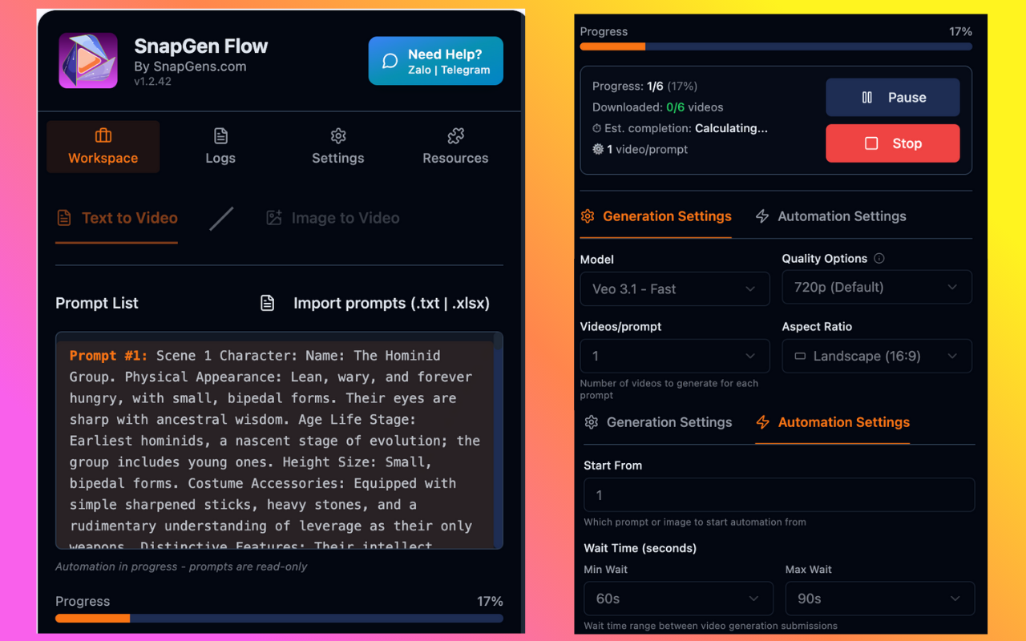Select upper Generation Settings tab
Screen dimensions: 1026x641
click(x=656, y=216)
